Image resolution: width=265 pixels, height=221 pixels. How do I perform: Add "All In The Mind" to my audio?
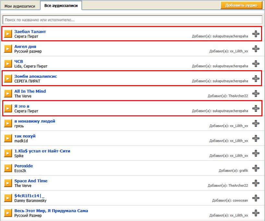tap(256, 94)
